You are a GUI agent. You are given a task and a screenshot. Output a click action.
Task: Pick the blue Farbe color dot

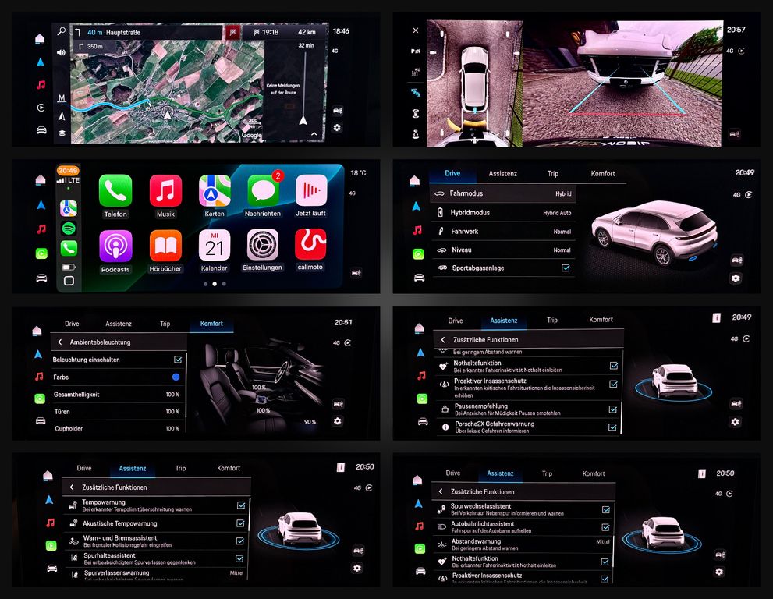[x=176, y=377]
